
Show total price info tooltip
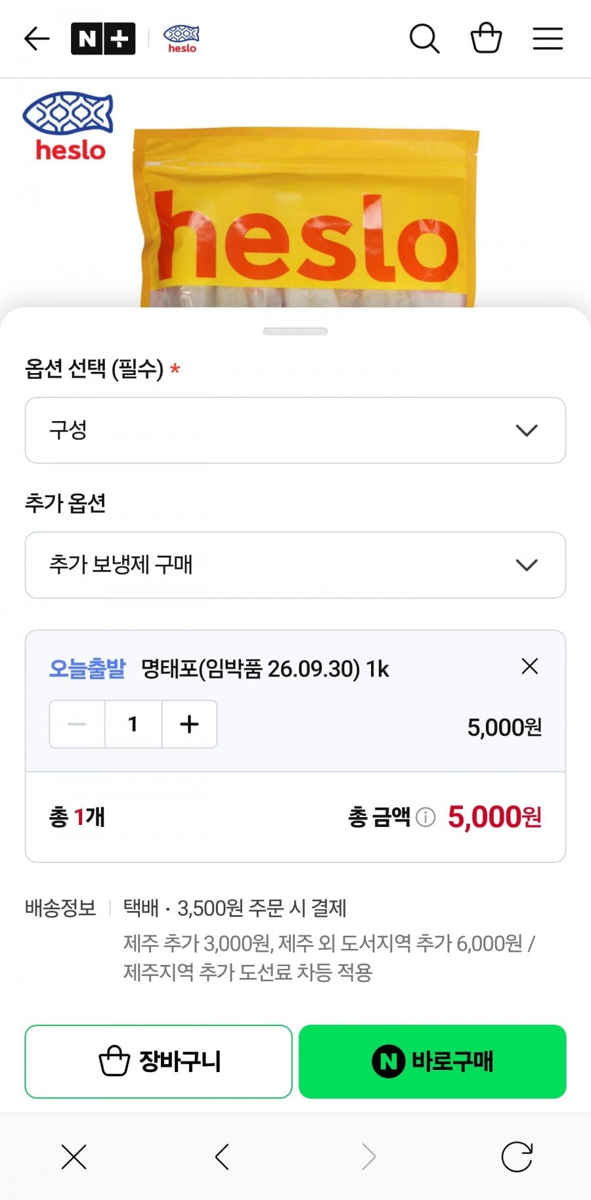pos(426,817)
